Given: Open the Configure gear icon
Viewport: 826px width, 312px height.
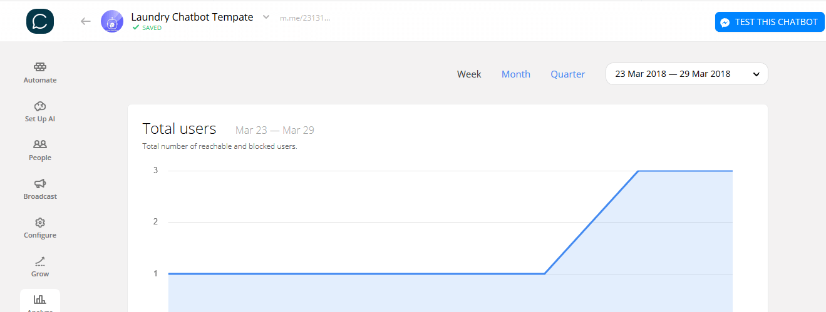Looking at the screenshot, I should pos(40,222).
